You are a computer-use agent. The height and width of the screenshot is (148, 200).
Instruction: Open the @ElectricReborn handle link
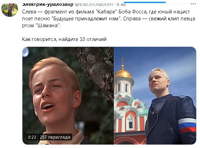click(94, 4)
